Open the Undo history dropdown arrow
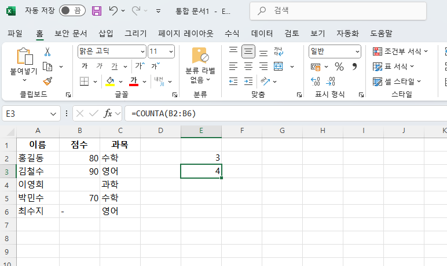This screenshot has width=447, height=266. coord(123,11)
